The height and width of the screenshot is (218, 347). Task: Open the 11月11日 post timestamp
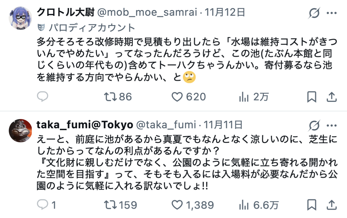(x=223, y=125)
